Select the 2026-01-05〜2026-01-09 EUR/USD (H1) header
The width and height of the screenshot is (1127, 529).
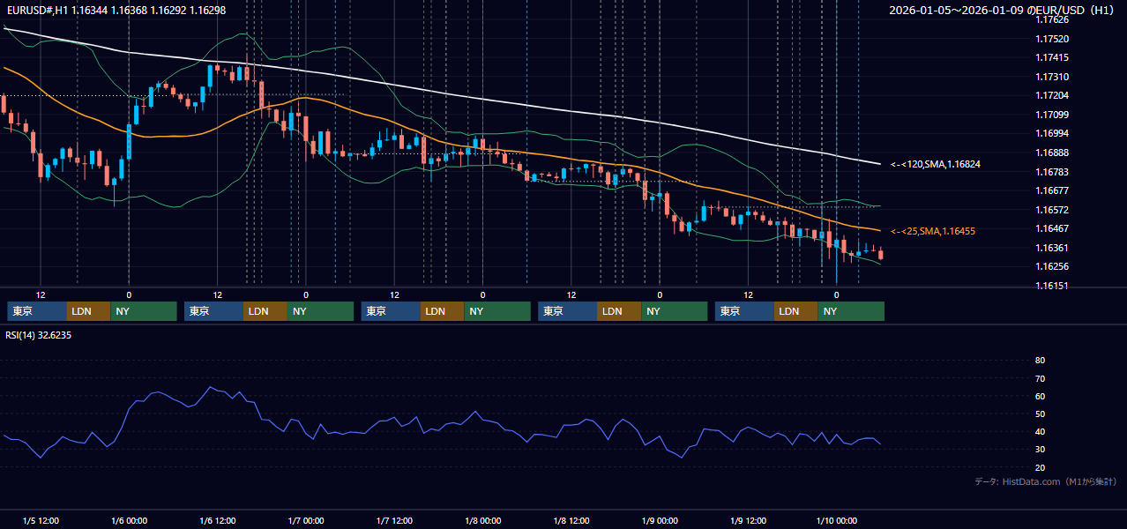tap(1002, 10)
